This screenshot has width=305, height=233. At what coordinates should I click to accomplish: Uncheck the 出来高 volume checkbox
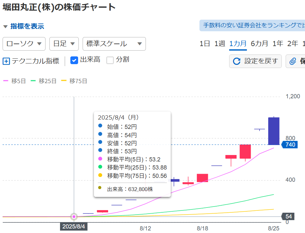tap(74, 60)
